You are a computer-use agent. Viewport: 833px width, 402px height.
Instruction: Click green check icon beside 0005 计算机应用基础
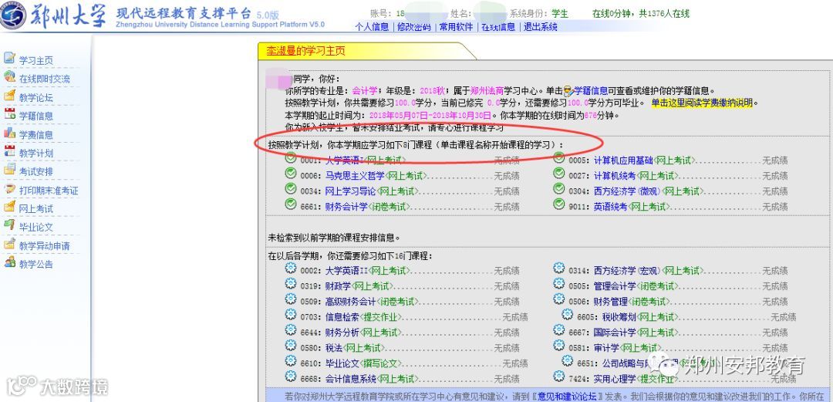(559, 158)
